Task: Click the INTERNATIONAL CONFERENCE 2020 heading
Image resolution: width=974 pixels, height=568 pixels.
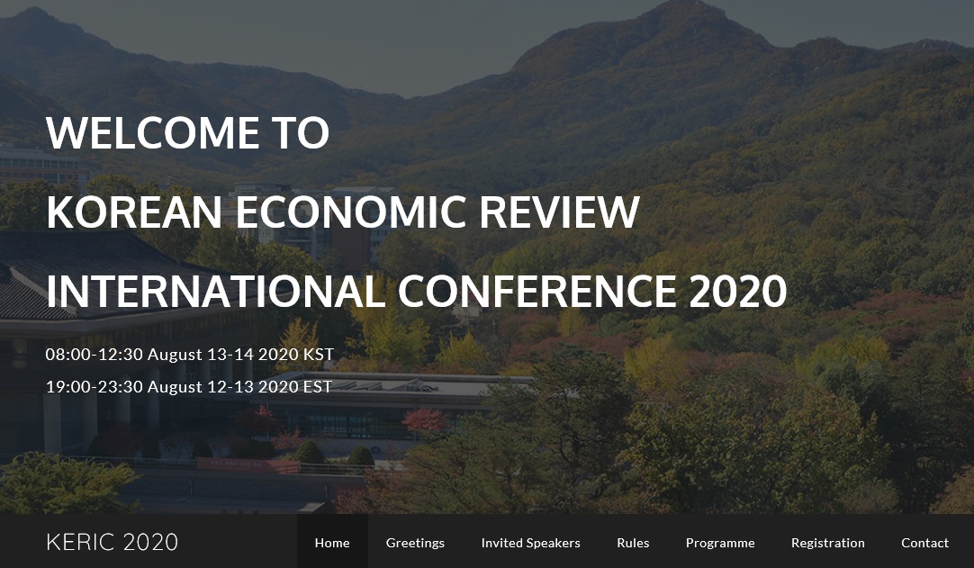Action: (x=416, y=292)
